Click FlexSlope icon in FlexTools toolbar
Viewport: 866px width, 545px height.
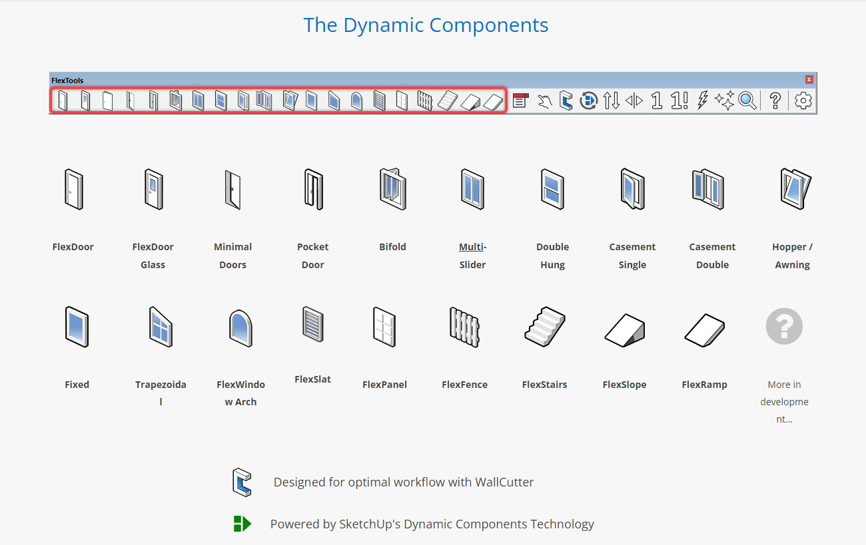pos(470,101)
